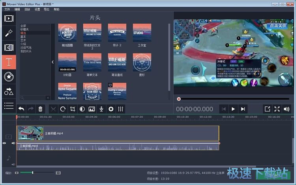The image size is (296, 185).
Task: Select the 我的片头 category
Action: tap(26, 51)
